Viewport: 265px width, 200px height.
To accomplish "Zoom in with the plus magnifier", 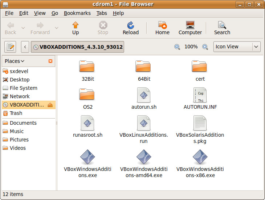I will pos(205,47).
